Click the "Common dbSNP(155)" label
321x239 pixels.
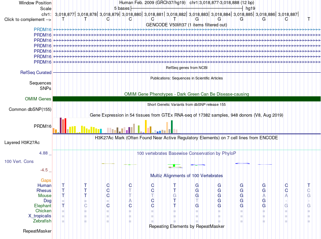click(x=30, y=110)
